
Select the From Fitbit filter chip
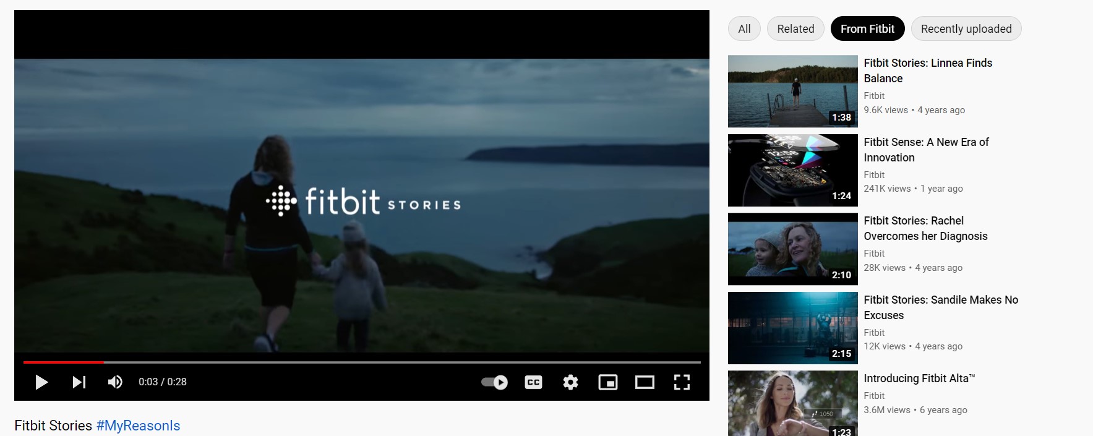867,28
